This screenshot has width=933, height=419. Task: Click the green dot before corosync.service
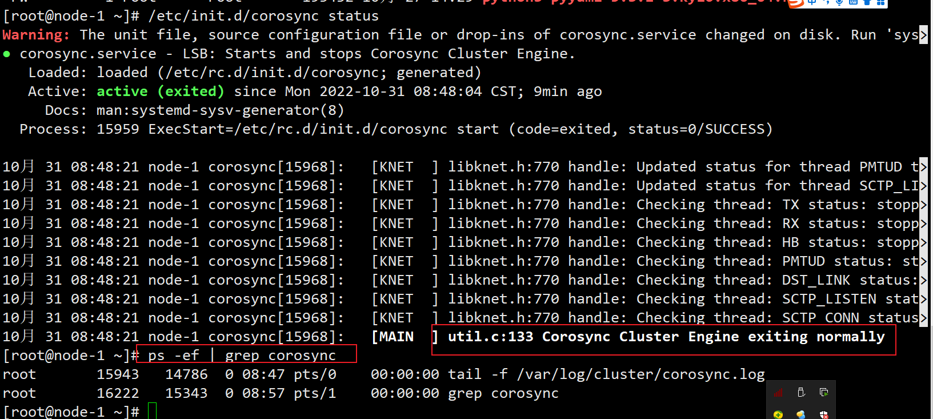click(7, 54)
